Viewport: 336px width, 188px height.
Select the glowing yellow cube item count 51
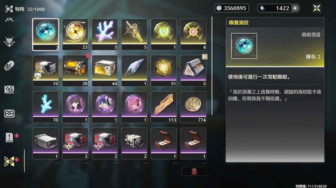click(x=164, y=71)
